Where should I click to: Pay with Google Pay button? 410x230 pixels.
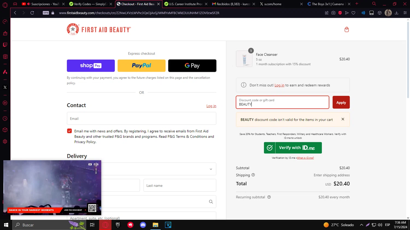[x=192, y=66]
